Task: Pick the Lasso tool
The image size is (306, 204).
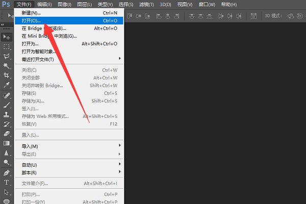Action: click(x=7, y=56)
